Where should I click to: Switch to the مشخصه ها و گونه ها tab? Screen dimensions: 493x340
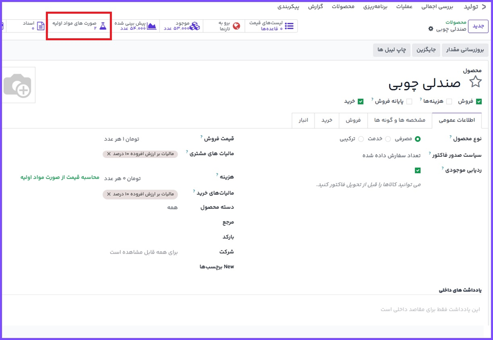(x=399, y=120)
